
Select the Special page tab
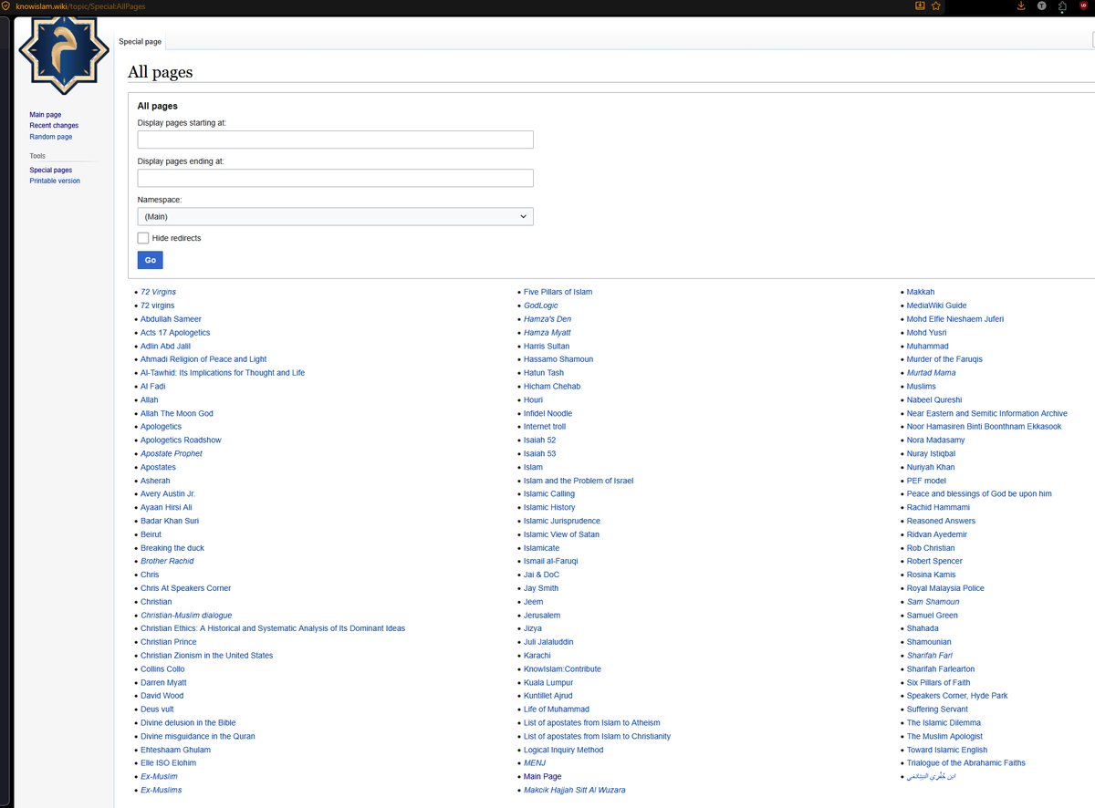click(x=140, y=42)
